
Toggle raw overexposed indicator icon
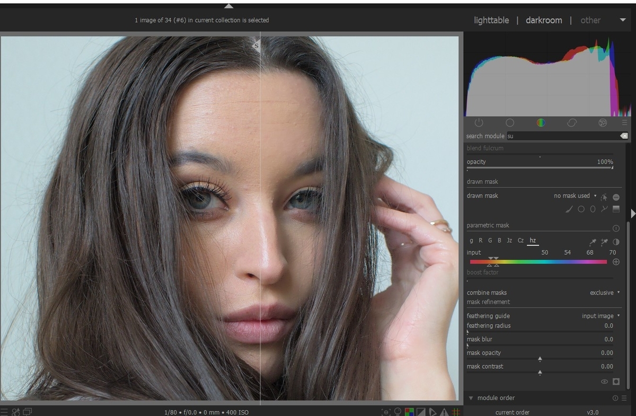click(409, 412)
